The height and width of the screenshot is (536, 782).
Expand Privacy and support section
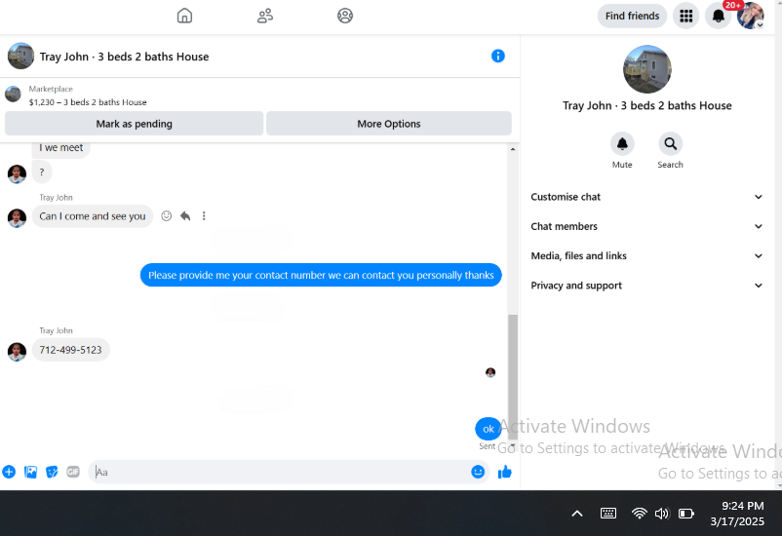(x=646, y=286)
